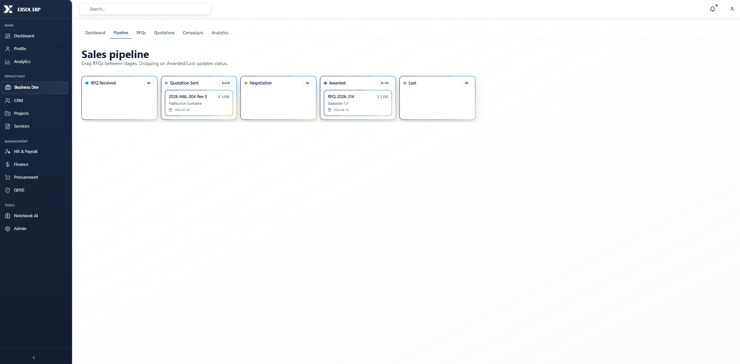Click the dark Awarded stage dot

click(x=325, y=83)
